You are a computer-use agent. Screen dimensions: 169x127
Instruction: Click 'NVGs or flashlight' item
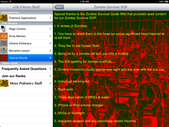[x=69, y=113]
